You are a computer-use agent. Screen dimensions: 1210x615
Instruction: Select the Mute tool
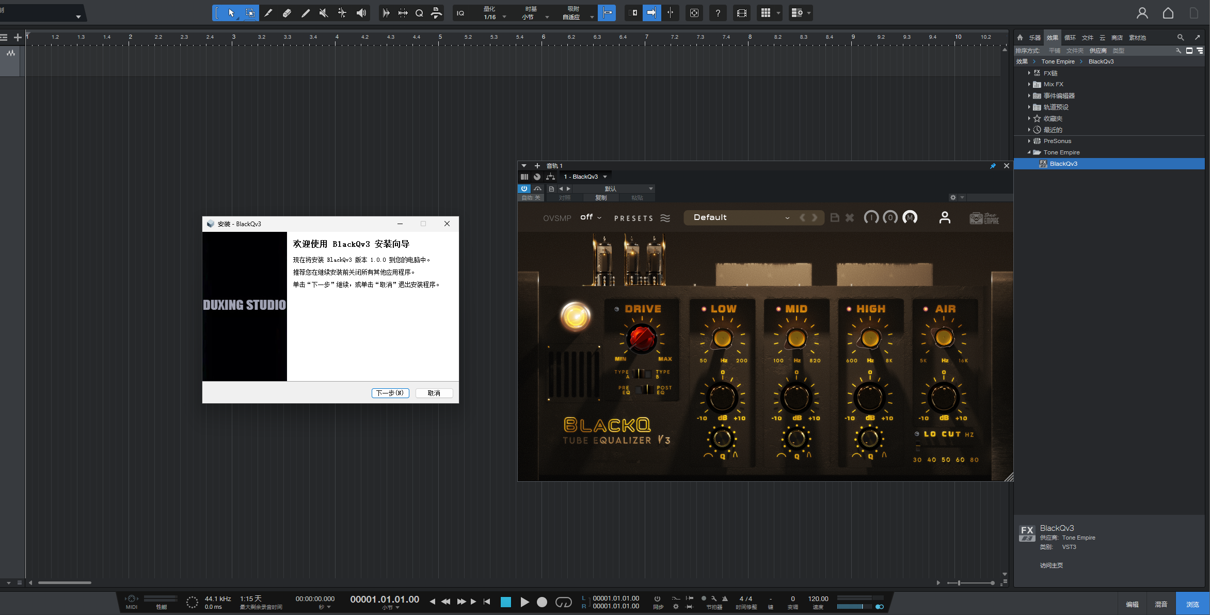[x=324, y=13]
